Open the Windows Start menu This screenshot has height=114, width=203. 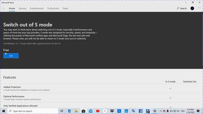coord(3,111)
